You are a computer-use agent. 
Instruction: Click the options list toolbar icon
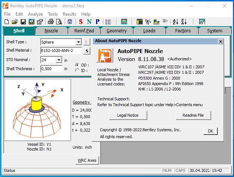point(108,22)
